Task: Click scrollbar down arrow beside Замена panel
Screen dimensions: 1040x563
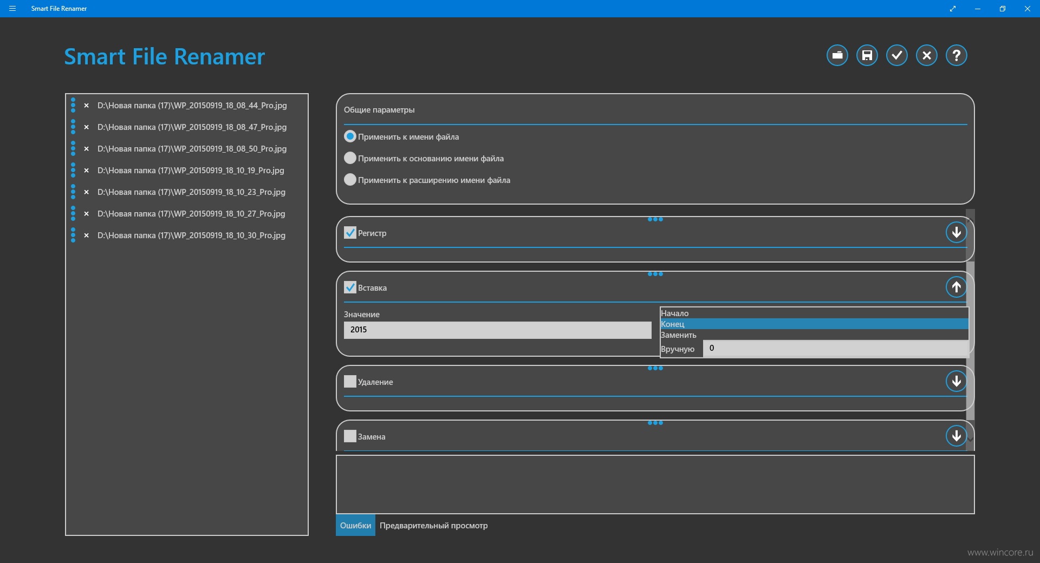Action: coord(971,439)
